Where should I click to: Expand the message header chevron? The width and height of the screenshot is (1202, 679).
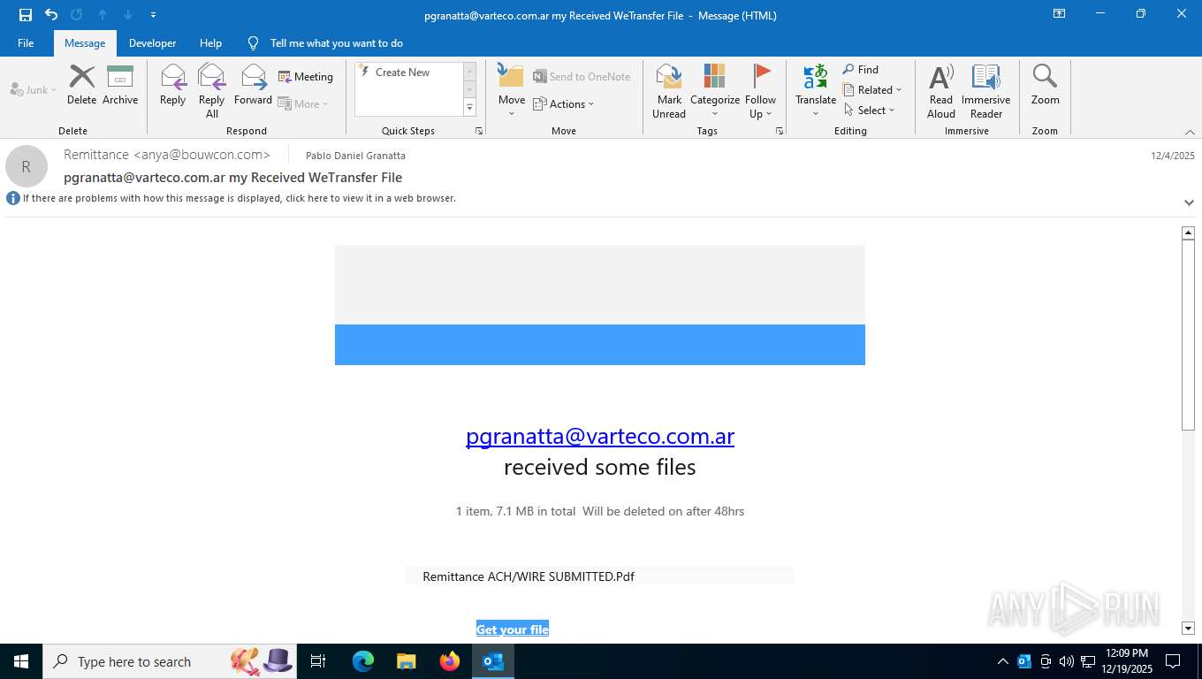[x=1189, y=202]
